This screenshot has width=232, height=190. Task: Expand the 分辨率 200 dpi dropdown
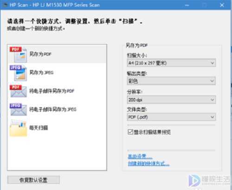click(x=171, y=100)
